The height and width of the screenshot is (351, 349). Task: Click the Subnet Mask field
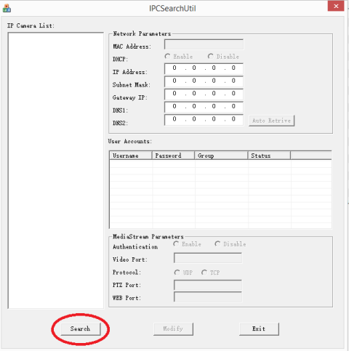click(x=204, y=81)
